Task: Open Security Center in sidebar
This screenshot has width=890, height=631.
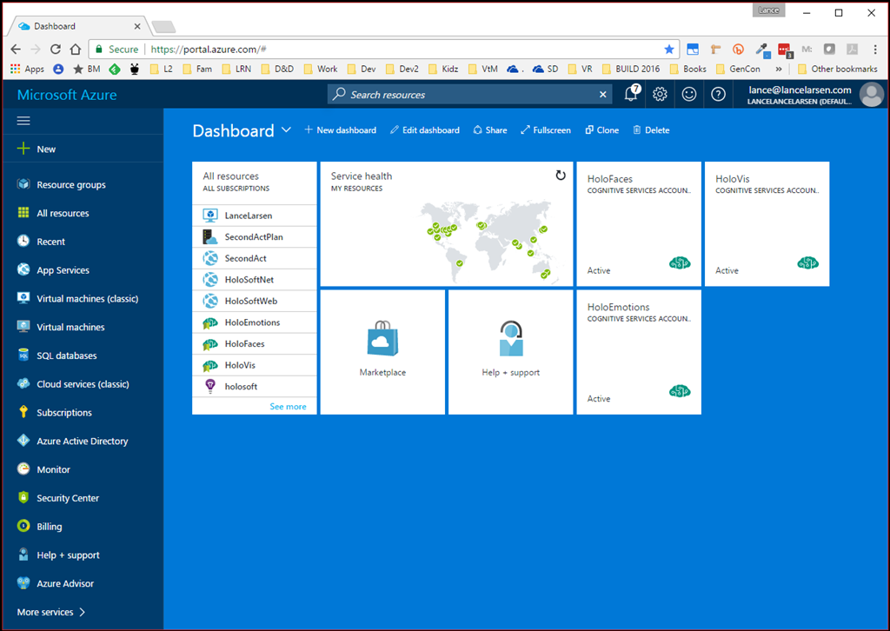Action: [68, 498]
